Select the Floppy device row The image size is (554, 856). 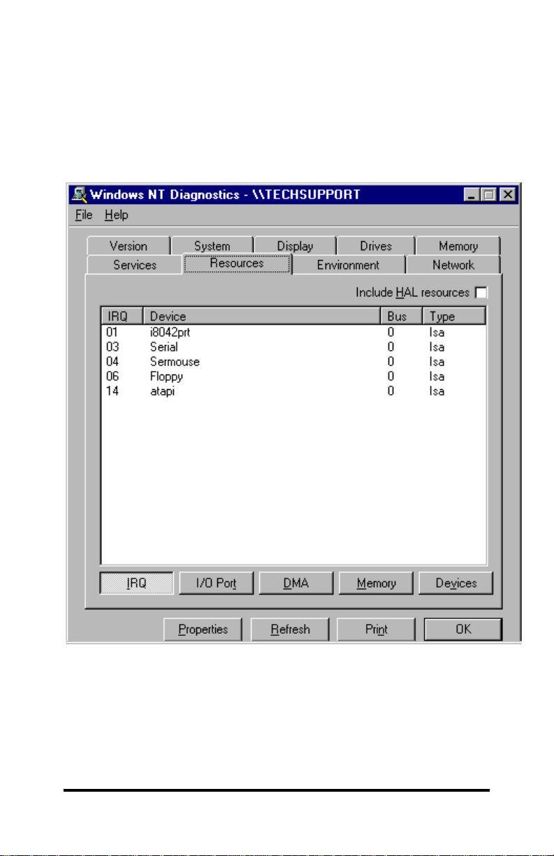point(293,377)
